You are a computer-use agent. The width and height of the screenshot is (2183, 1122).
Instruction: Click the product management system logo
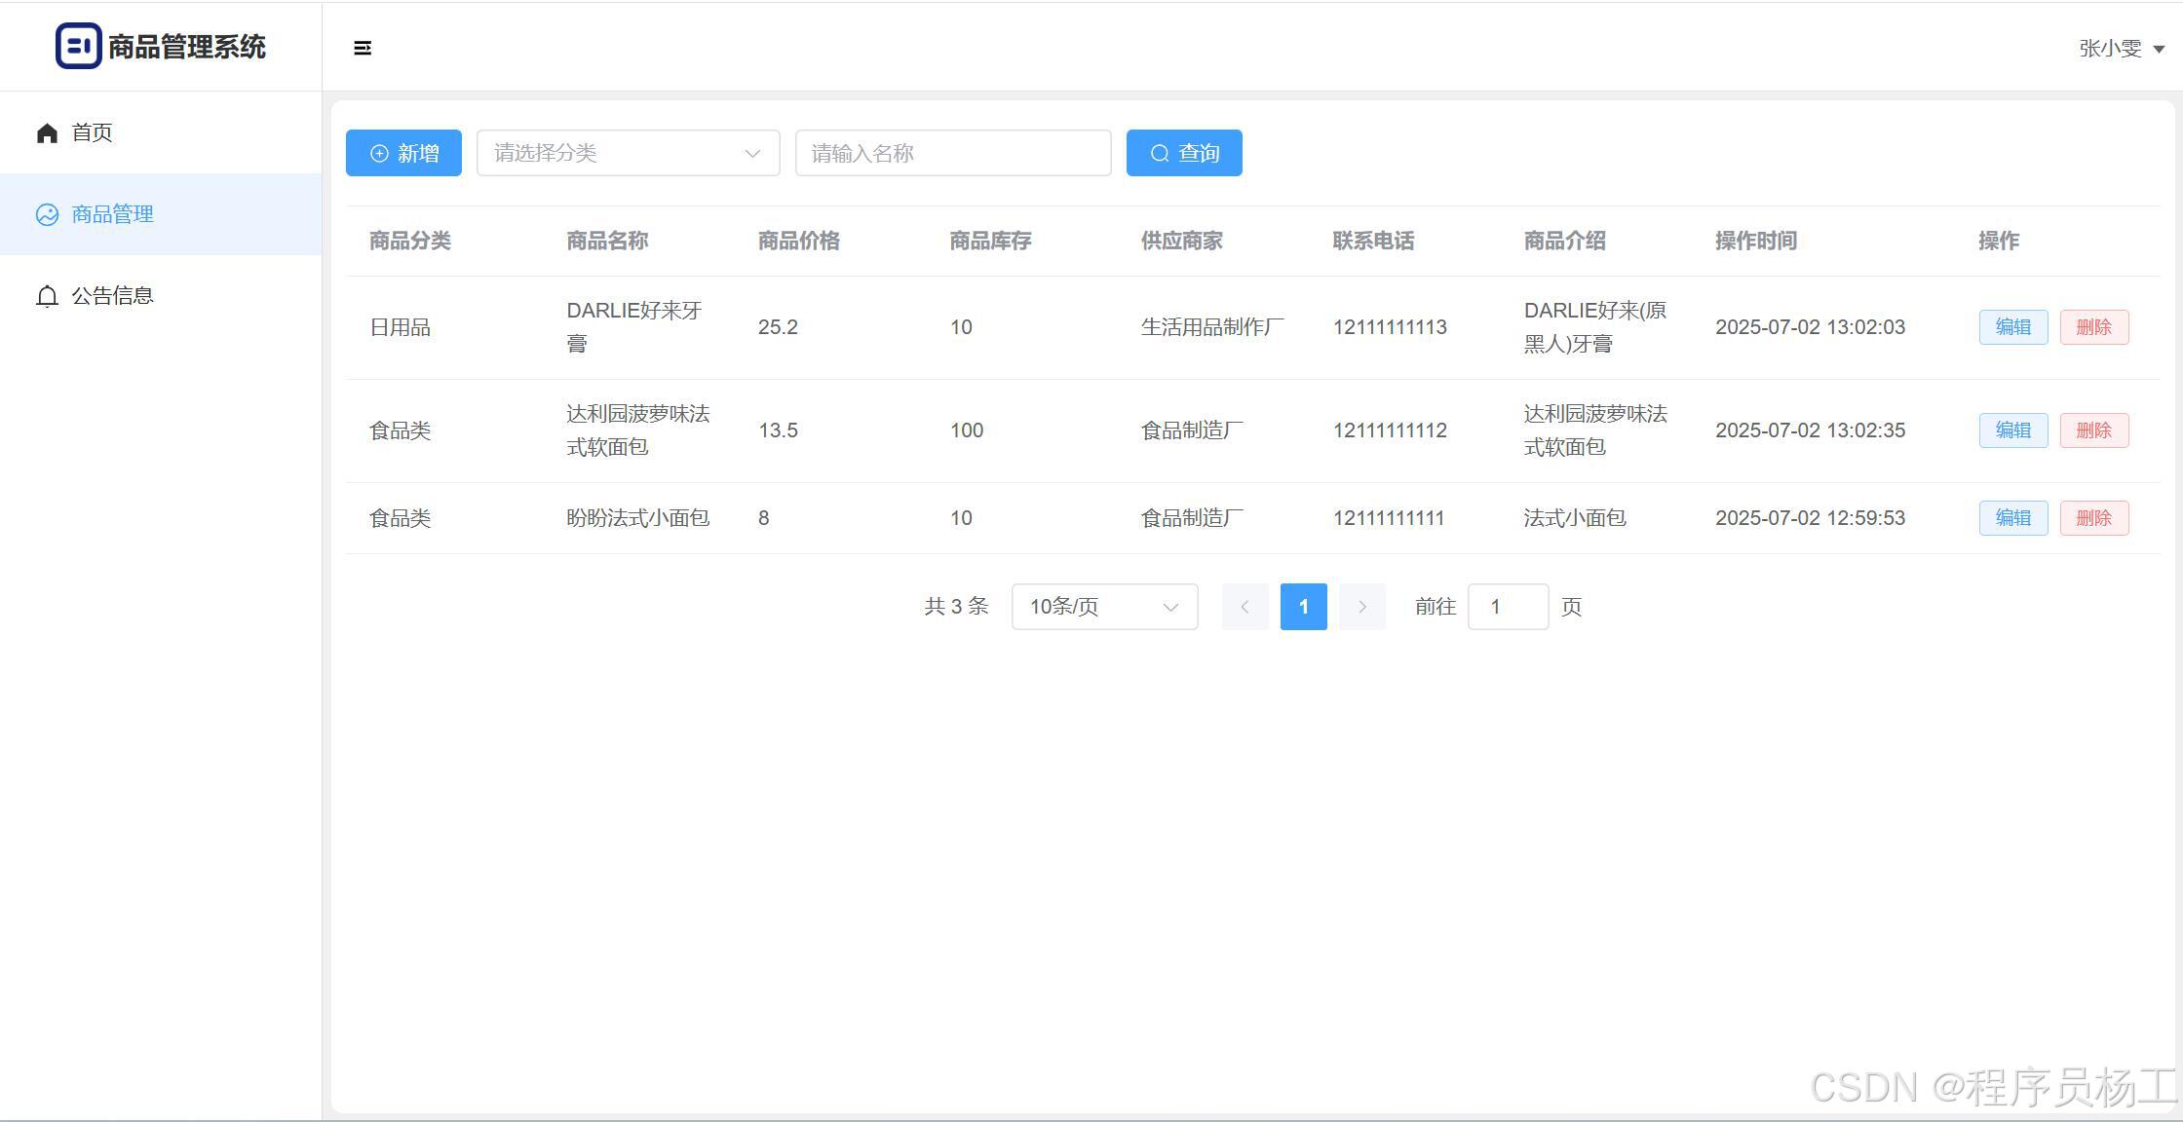tap(78, 46)
